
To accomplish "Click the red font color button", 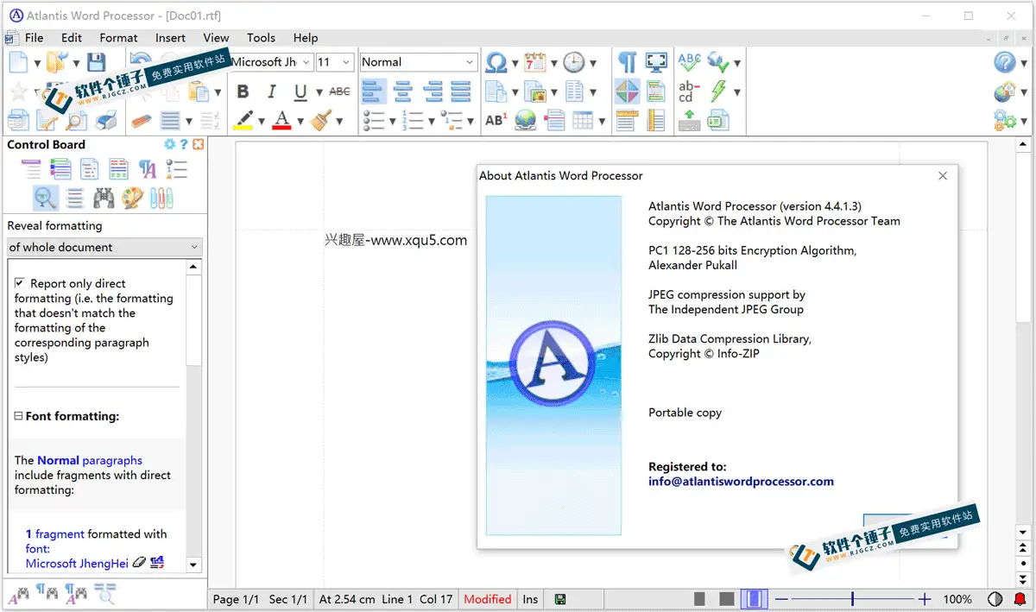I will (281, 120).
